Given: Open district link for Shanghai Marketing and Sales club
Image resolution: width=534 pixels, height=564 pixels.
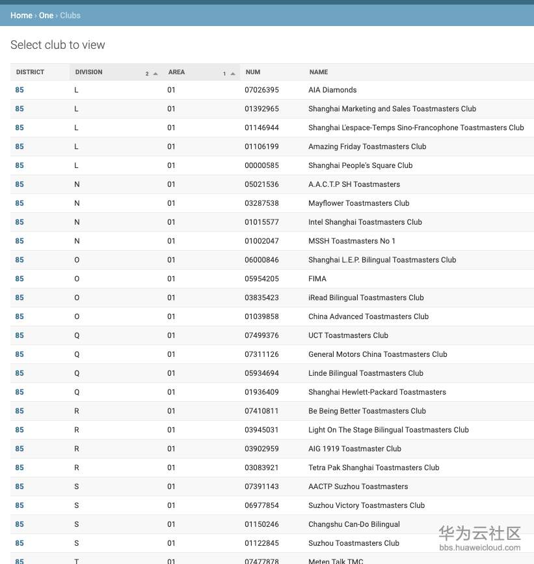Looking at the screenshot, I should coord(20,109).
